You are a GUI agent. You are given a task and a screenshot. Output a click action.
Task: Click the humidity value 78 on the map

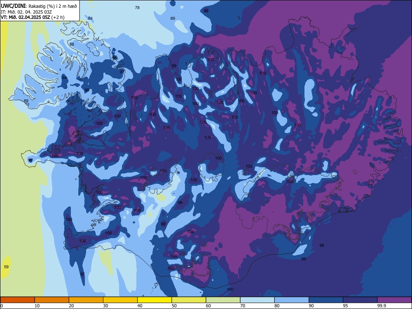point(137,7)
